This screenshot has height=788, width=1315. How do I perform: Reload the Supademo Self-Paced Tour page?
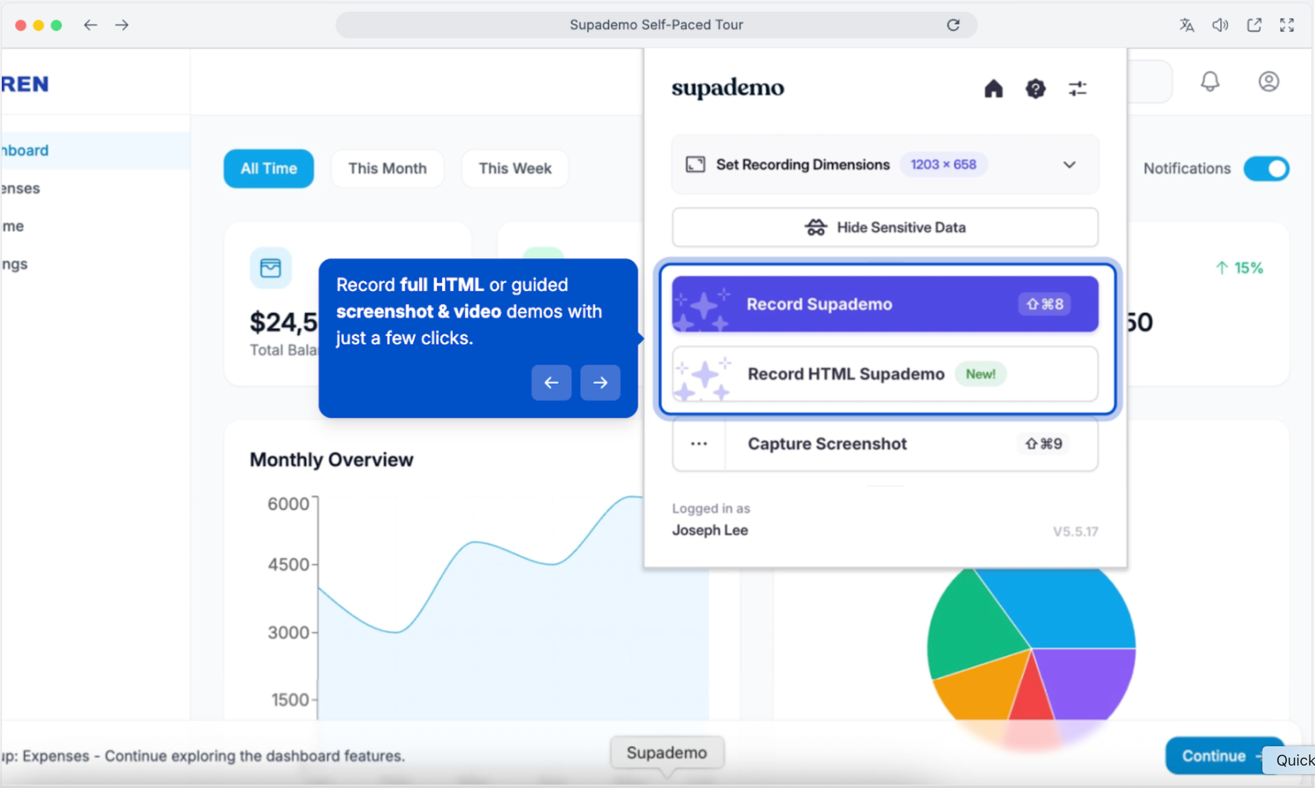(x=953, y=25)
